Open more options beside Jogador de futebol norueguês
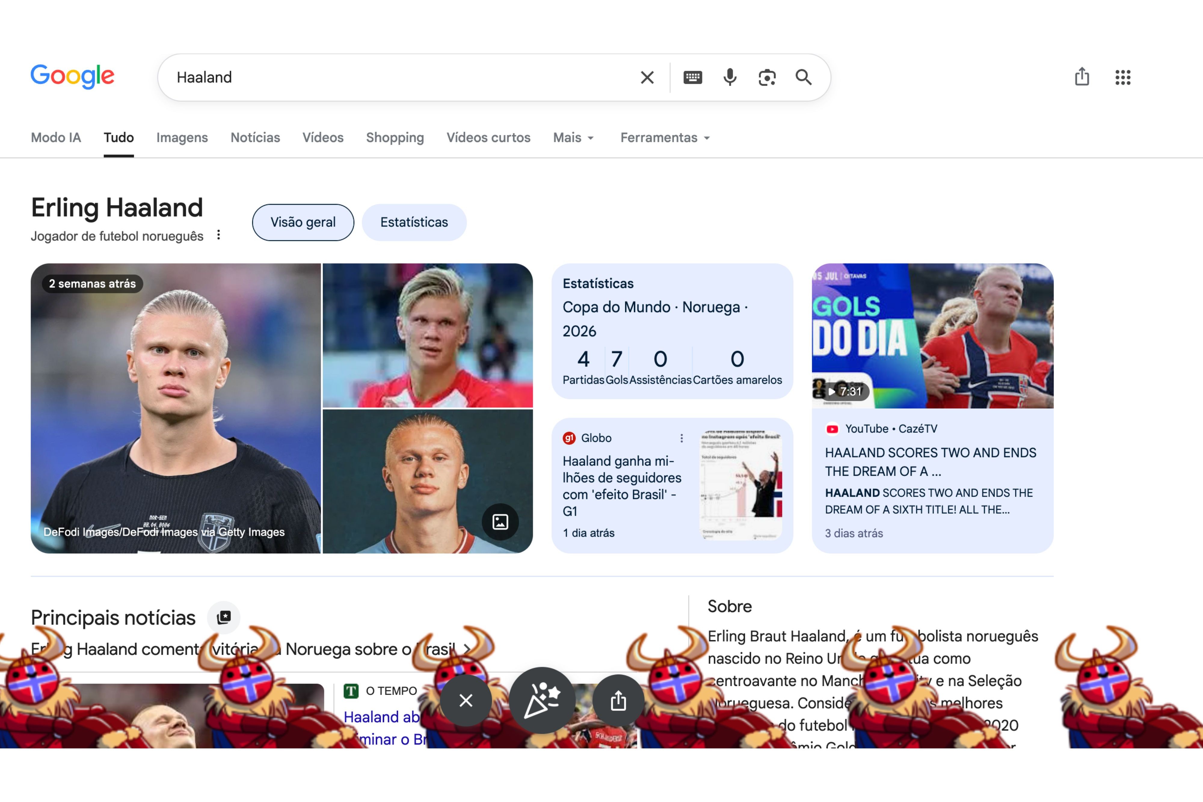 pos(218,235)
